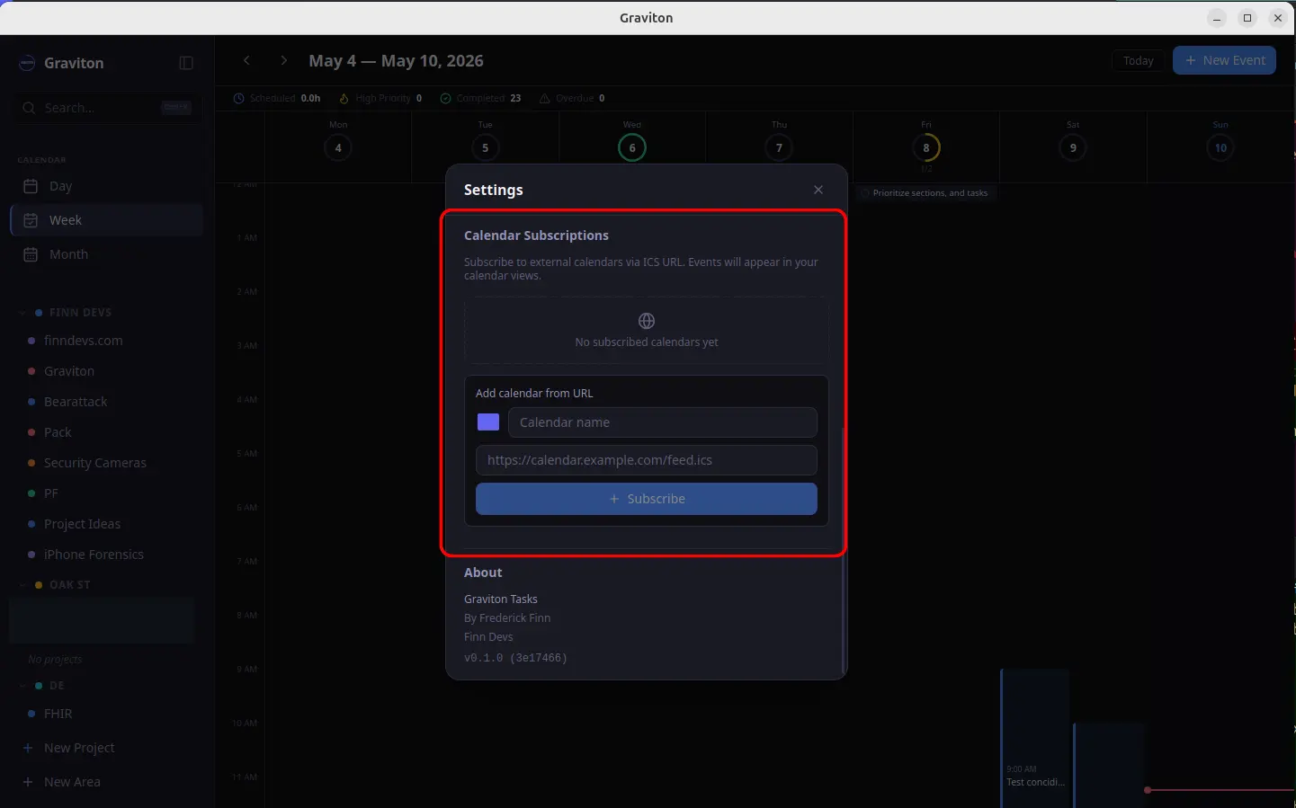Click the Prioritize sections and tasks item

point(925,193)
